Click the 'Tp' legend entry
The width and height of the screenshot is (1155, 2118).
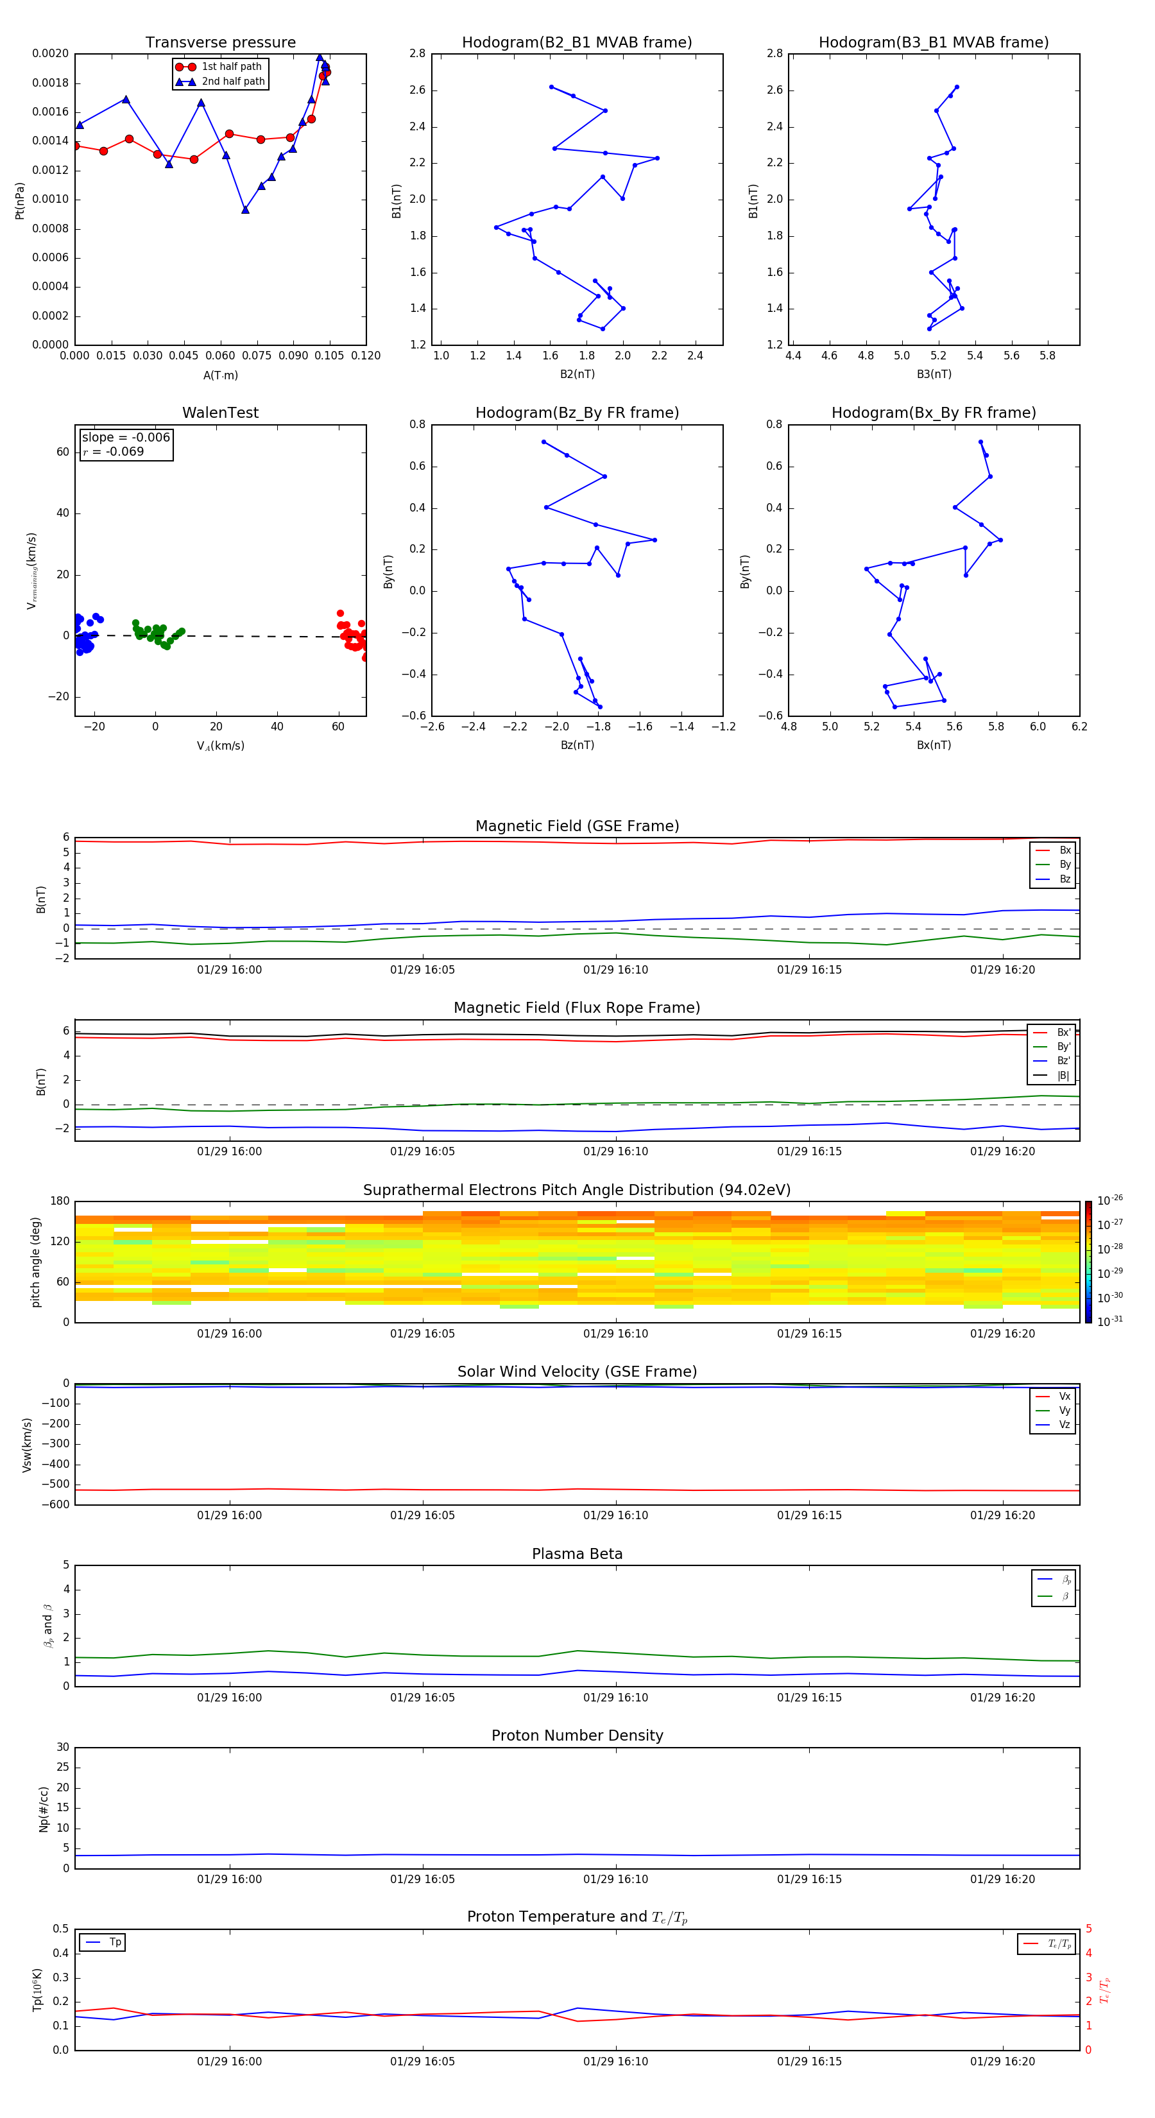[103, 1942]
